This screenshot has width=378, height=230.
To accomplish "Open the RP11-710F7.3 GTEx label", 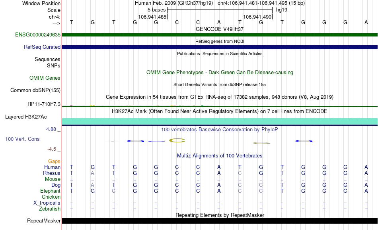I will [44, 104].
